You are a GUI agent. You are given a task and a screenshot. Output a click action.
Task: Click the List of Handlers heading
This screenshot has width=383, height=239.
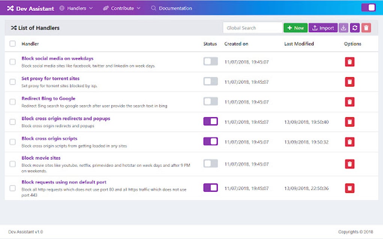(39, 28)
